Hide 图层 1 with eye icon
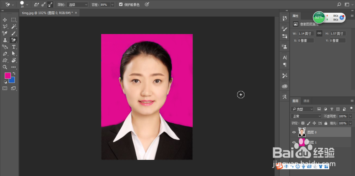The height and width of the screenshot is (176, 355). (x=294, y=142)
